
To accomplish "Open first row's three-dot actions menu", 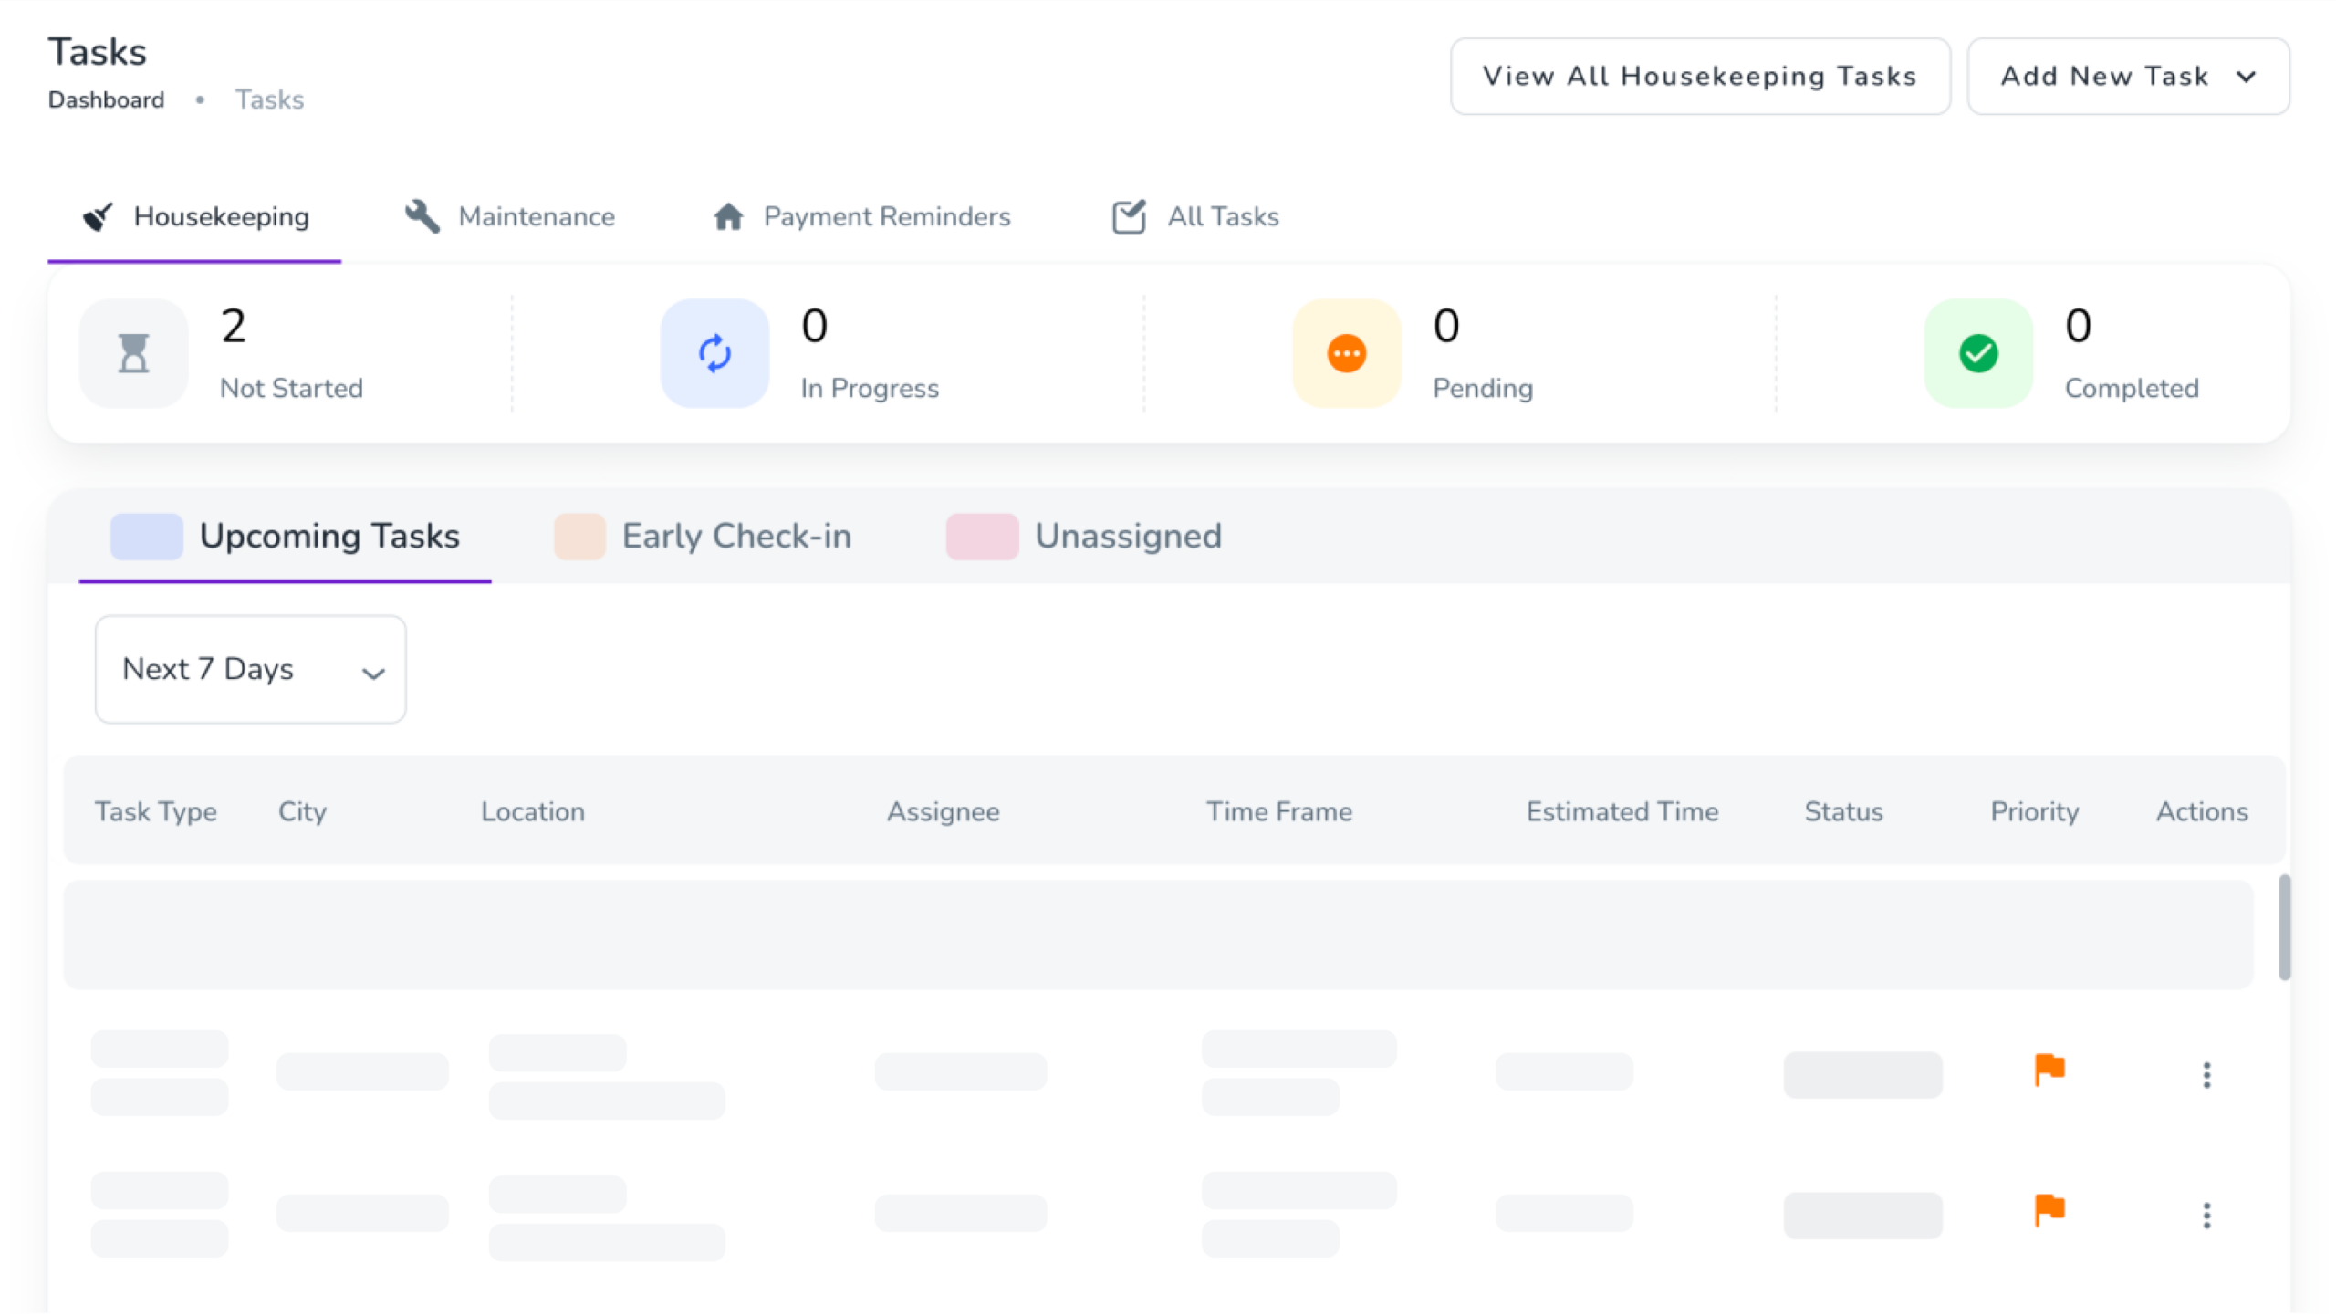I will pyautogui.click(x=2206, y=1075).
